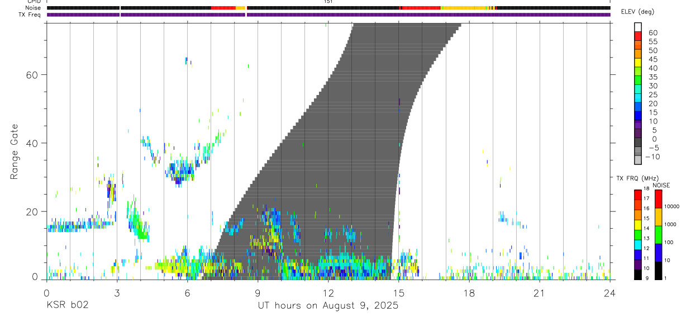The image size is (686, 317).
Task: Click the '25' value in ELEV legend
Action: click(652, 95)
